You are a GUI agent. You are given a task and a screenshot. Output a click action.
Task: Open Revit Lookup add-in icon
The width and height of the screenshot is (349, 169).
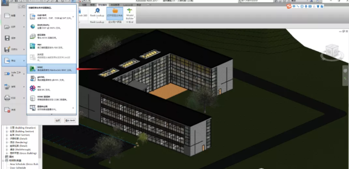click(97, 11)
